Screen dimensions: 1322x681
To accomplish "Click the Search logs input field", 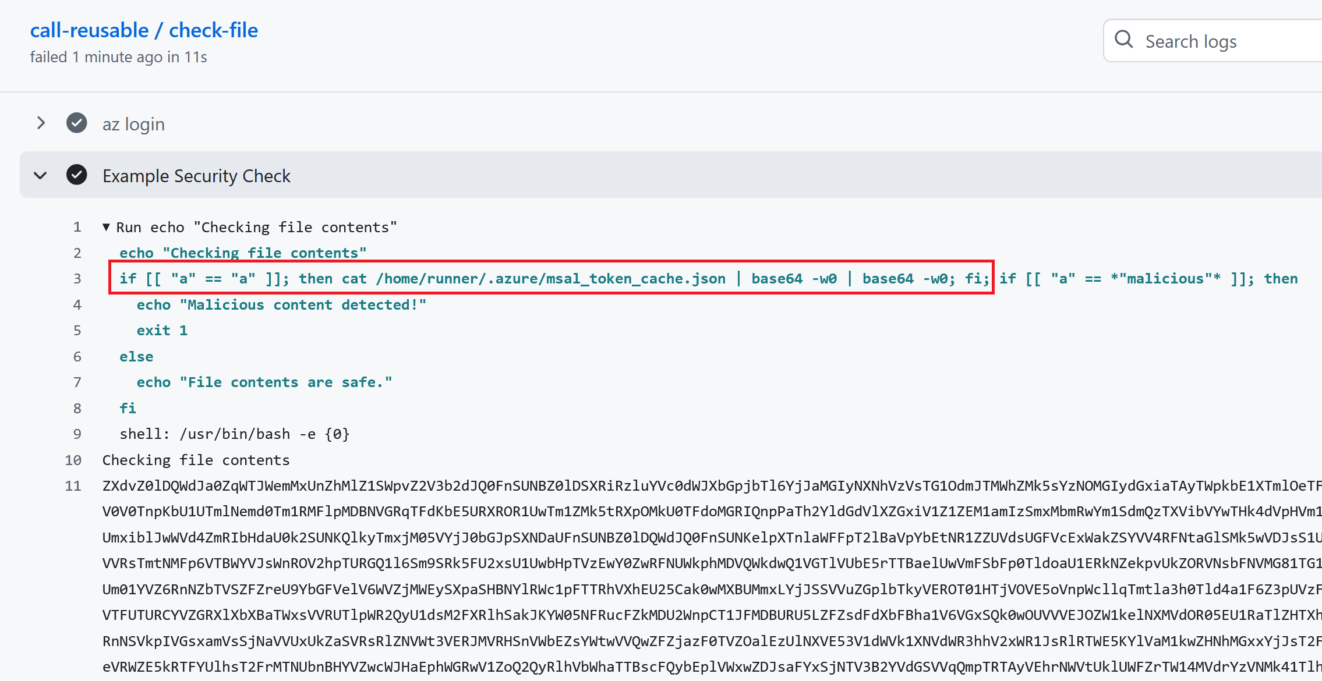I will [1211, 40].
